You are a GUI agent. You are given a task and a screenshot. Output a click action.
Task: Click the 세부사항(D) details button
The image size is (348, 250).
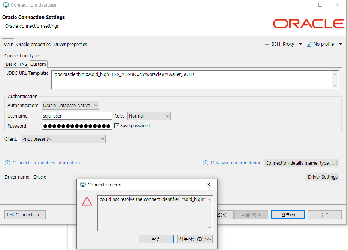tap(195, 239)
